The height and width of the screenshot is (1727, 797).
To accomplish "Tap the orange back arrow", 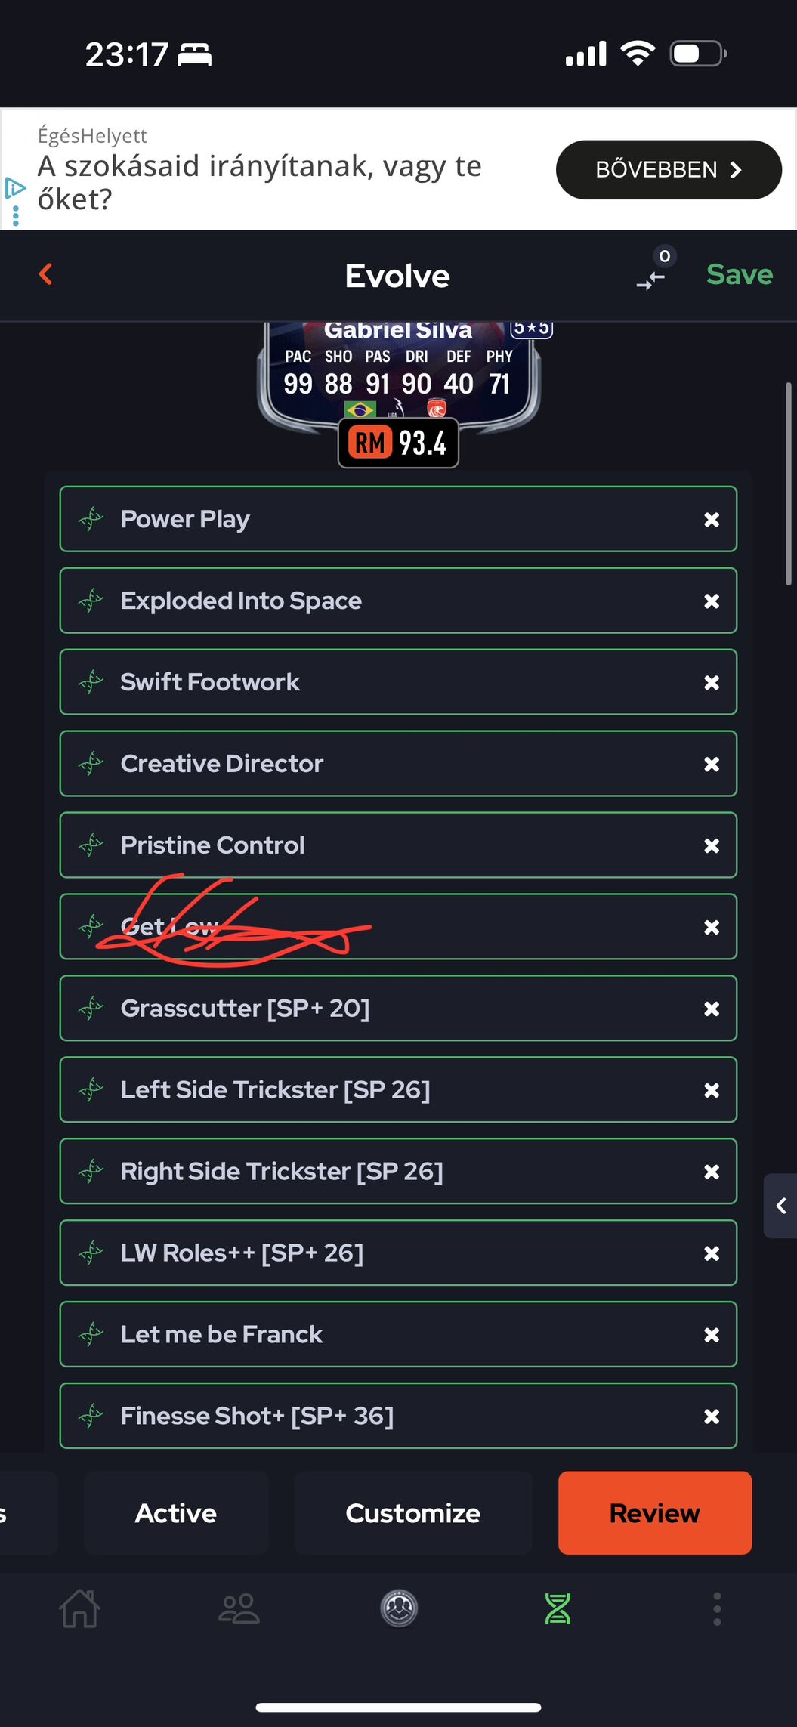I will pyautogui.click(x=46, y=274).
